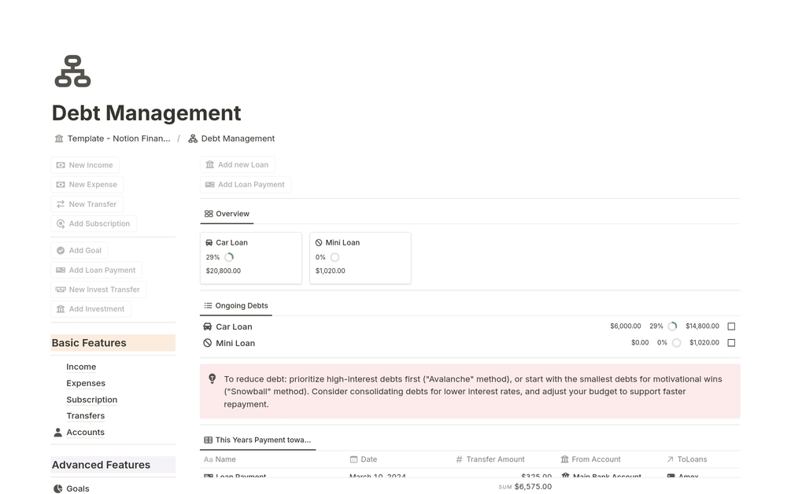The image size is (791, 494).
Task: Click $1,020.00 amount in Mini Loan card
Action: [x=331, y=271]
